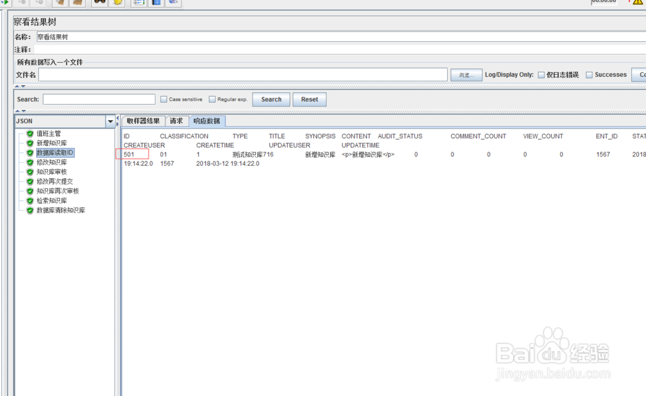The width and height of the screenshot is (646, 396).
Task: Click the COMMENT_COUNT column header text
Action: 478,136
